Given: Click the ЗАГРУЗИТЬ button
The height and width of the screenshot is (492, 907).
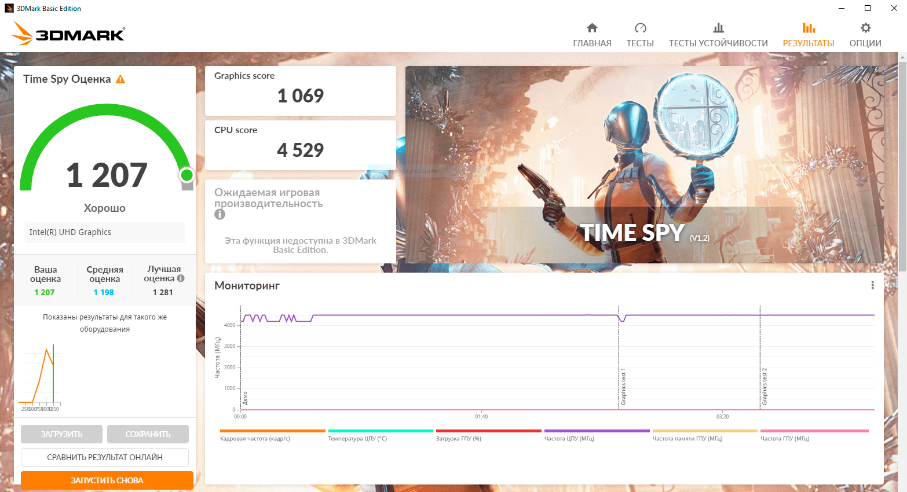Looking at the screenshot, I should 61,434.
